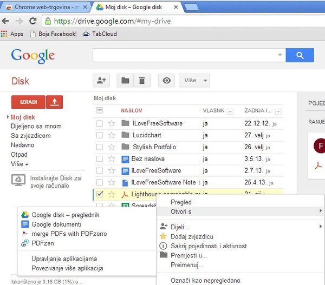Expand the sidebar Više list

pos(19,164)
